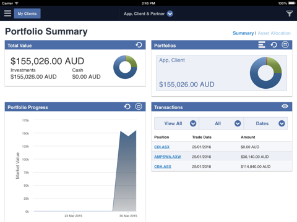Open the hamburger menu icon
This screenshot has height=222, width=297.
click(7, 14)
